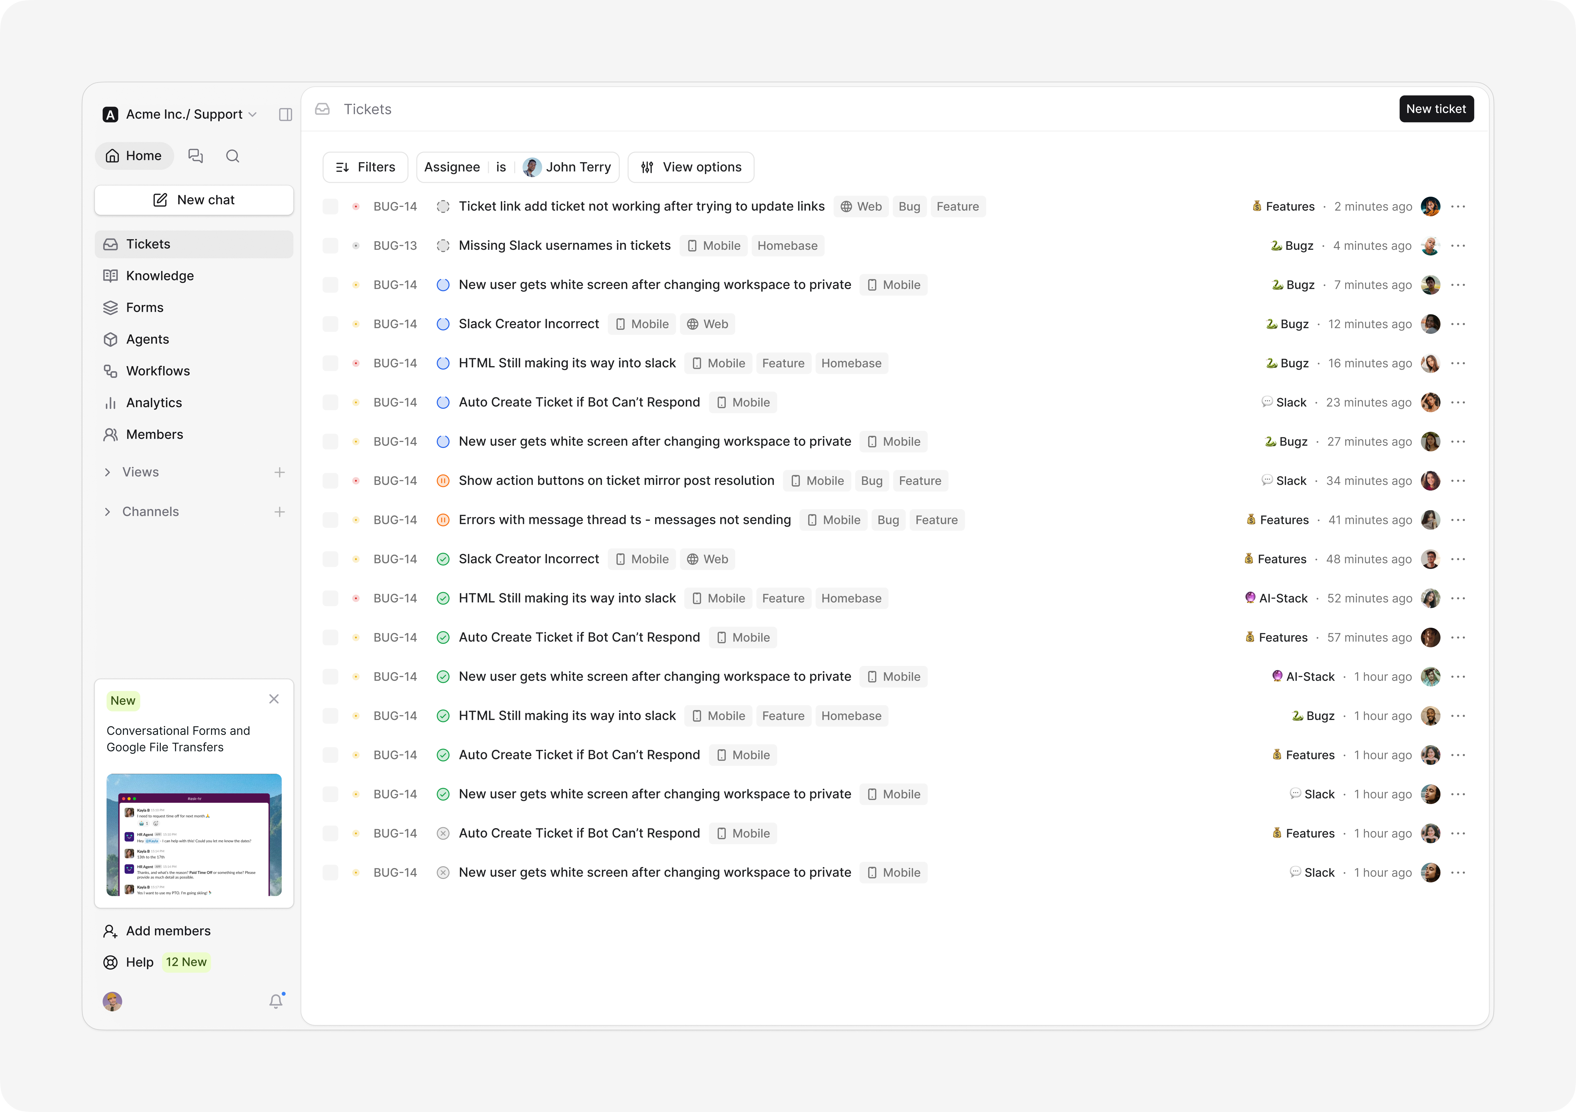Click assignee avatar on the 57 minutes ago ticket
The image size is (1576, 1112).
[x=1430, y=637]
